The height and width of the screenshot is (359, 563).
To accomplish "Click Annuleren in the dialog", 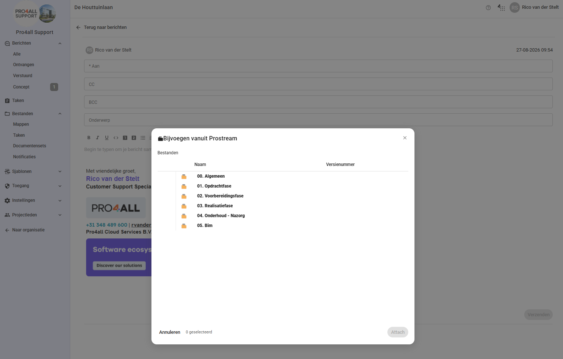I will [170, 332].
